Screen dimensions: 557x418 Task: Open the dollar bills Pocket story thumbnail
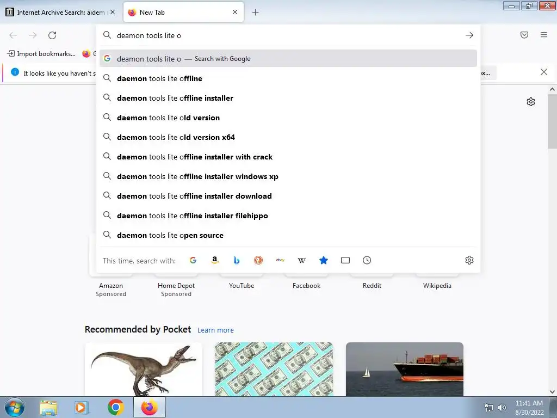274,370
